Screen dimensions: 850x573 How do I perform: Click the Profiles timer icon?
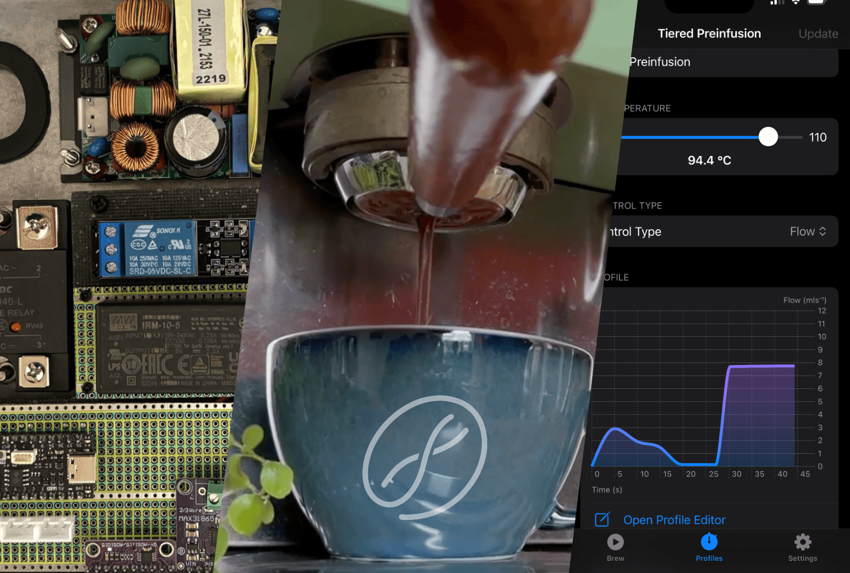click(x=709, y=542)
